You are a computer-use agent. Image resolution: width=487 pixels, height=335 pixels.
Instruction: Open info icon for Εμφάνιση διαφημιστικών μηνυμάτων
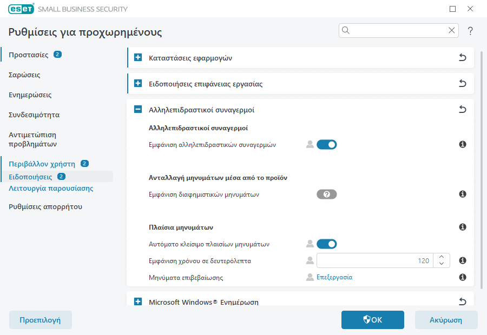(463, 195)
